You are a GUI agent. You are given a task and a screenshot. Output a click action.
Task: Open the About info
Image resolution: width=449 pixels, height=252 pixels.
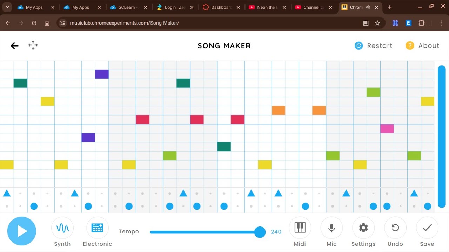point(422,45)
